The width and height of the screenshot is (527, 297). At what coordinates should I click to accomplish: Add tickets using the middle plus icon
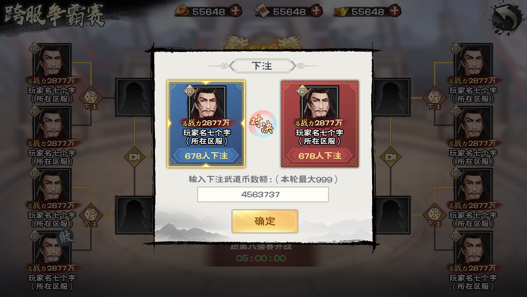pyautogui.click(x=315, y=11)
